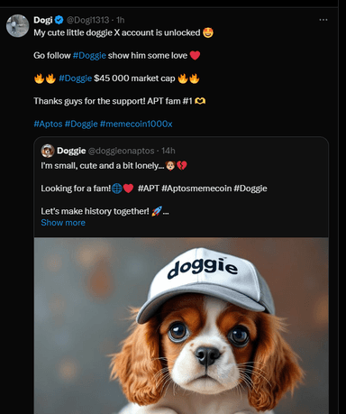Visit the @doggieonaptos handle
346x414 pixels.
pos(122,151)
